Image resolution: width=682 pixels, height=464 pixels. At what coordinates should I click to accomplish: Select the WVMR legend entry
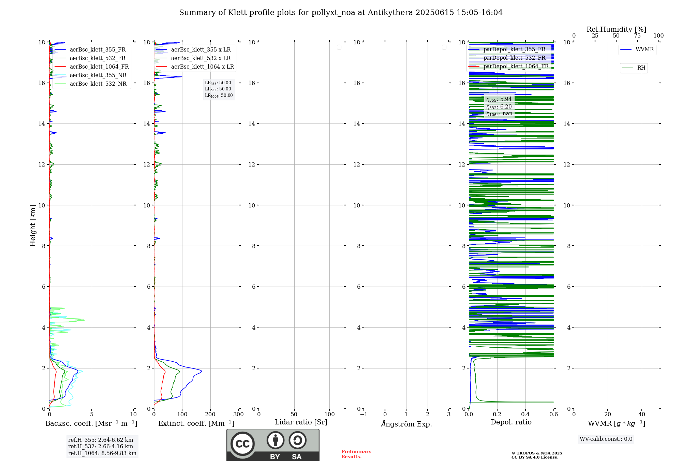point(637,50)
